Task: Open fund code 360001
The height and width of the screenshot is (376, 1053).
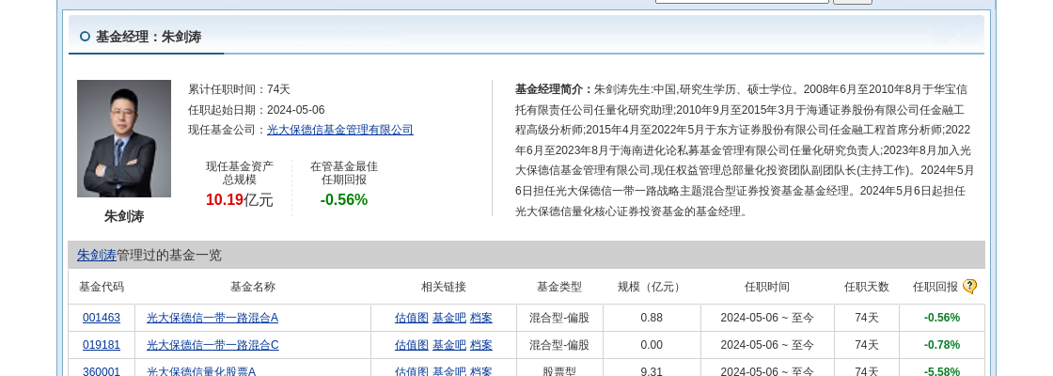Action: pos(102,371)
